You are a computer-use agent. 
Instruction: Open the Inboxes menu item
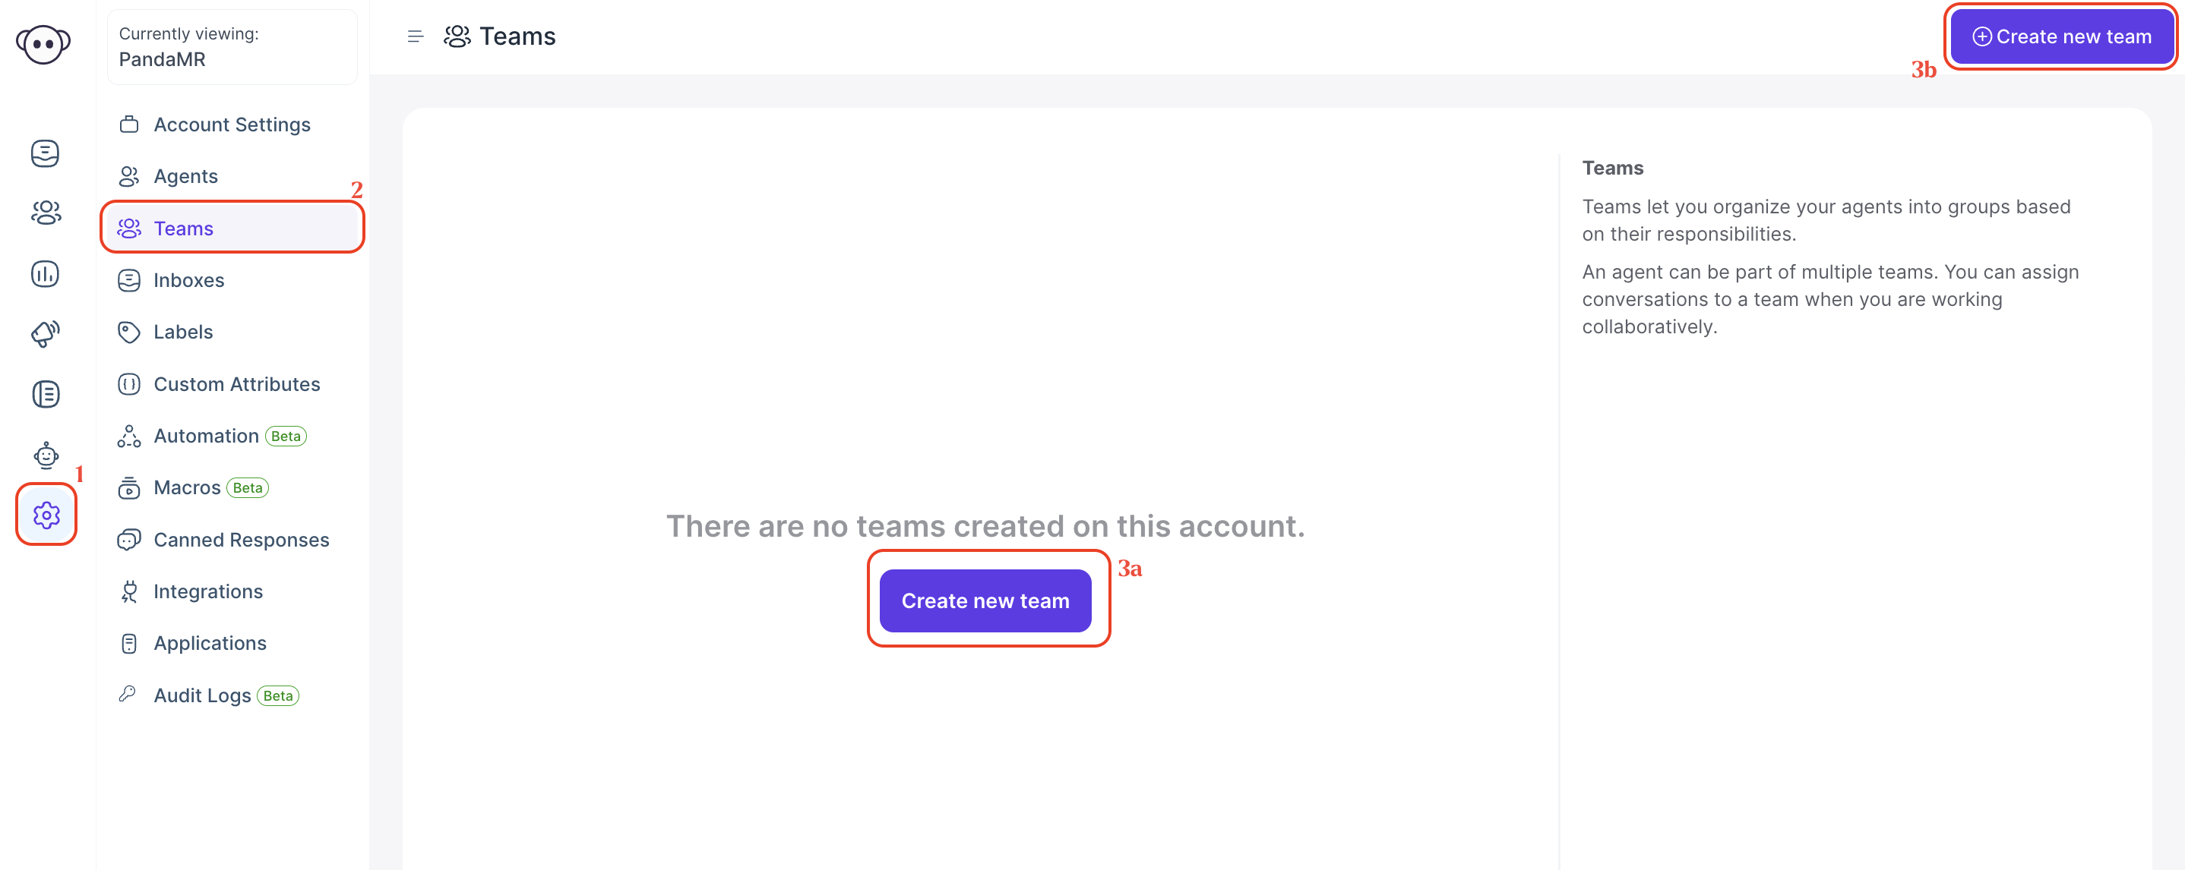coord(188,280)
